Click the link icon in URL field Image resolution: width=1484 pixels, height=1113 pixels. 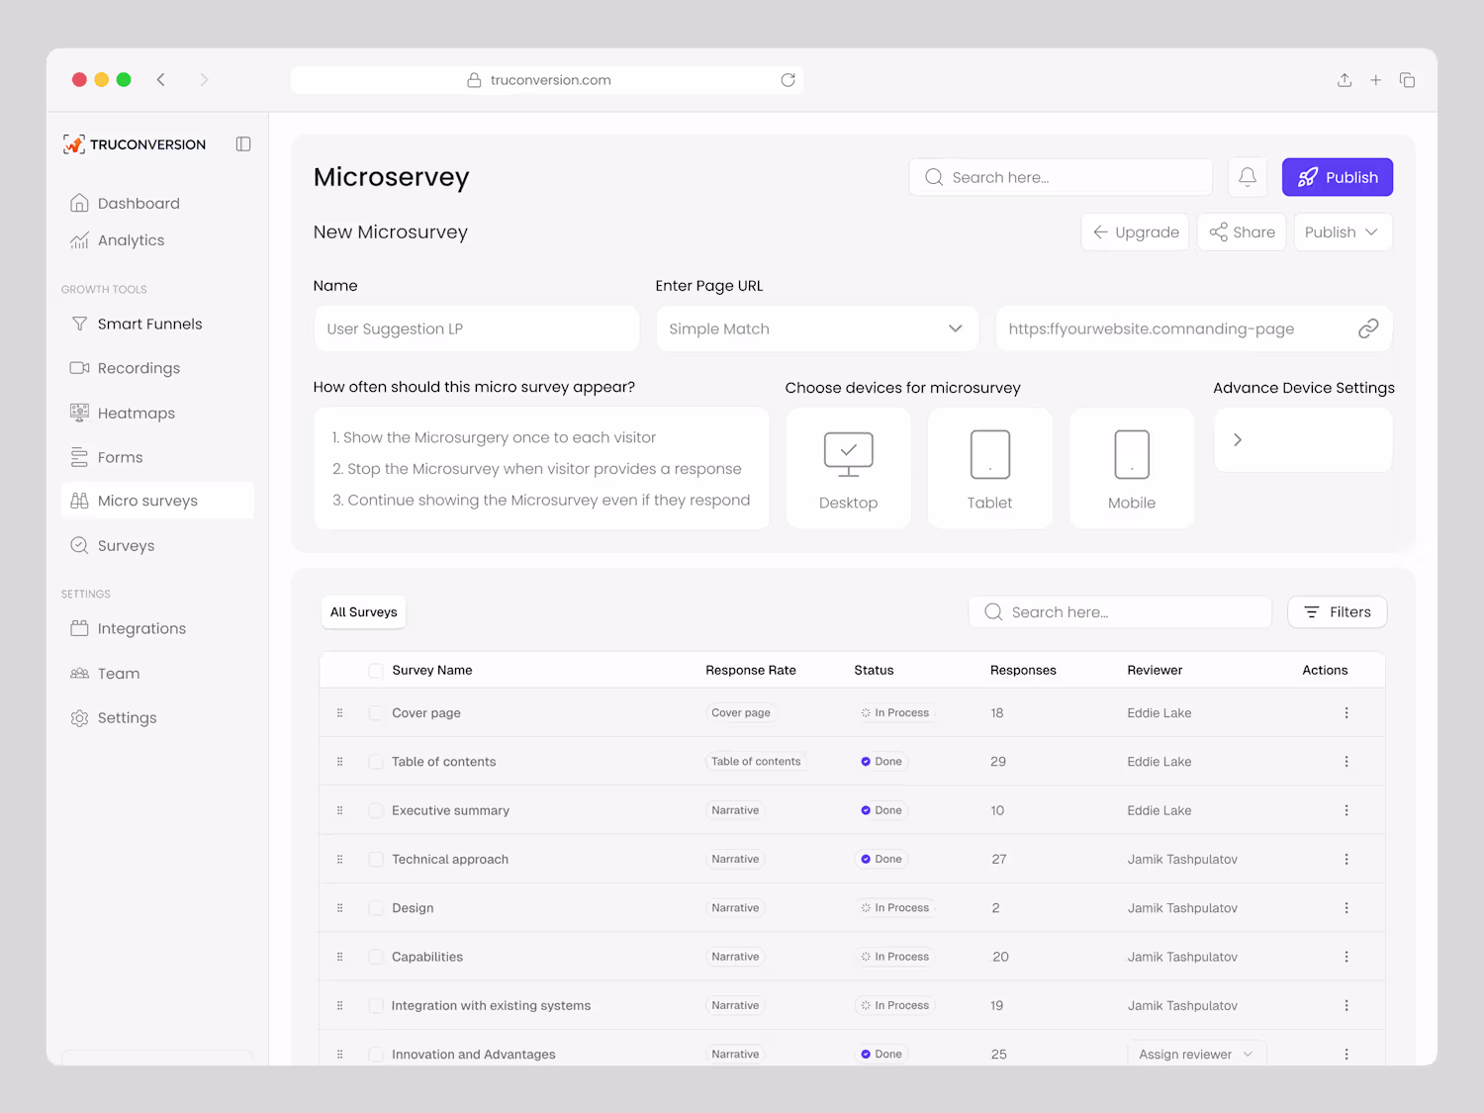1368,328
